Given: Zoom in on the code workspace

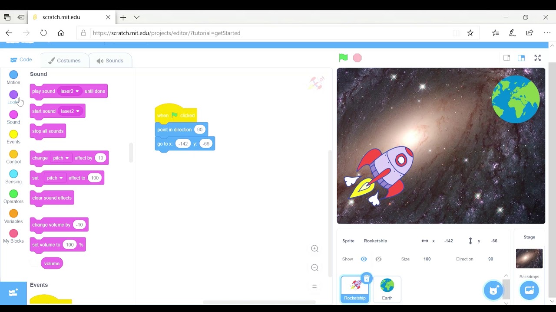Looking at the screenshot, I should pos(315,248).
